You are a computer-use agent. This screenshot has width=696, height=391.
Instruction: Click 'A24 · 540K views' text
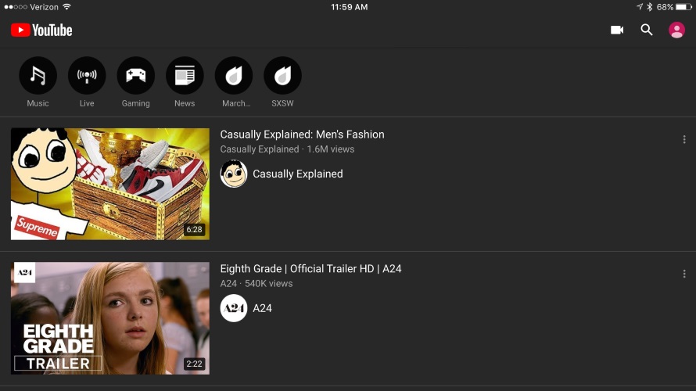click(257, 284)
